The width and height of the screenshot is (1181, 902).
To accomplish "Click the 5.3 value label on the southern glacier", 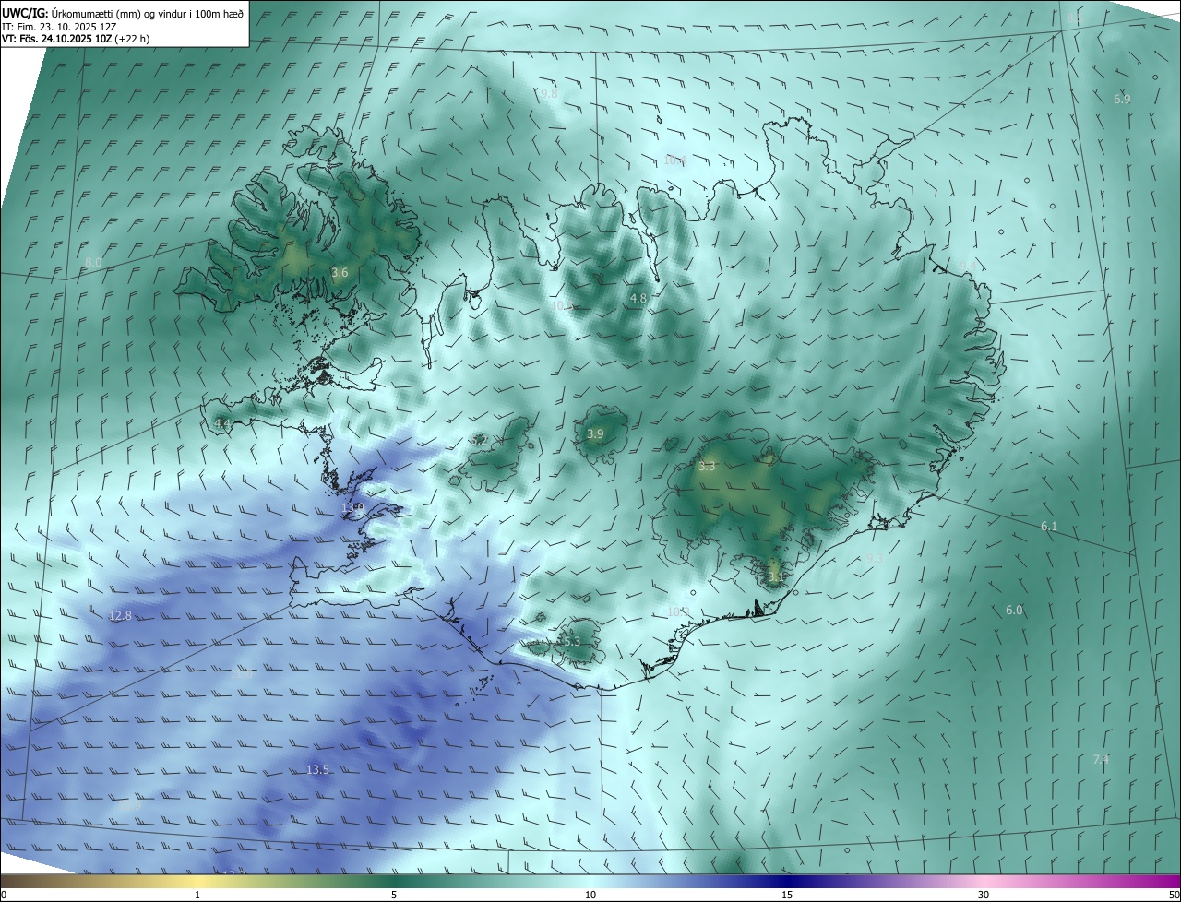I will [x=571, y=642].
